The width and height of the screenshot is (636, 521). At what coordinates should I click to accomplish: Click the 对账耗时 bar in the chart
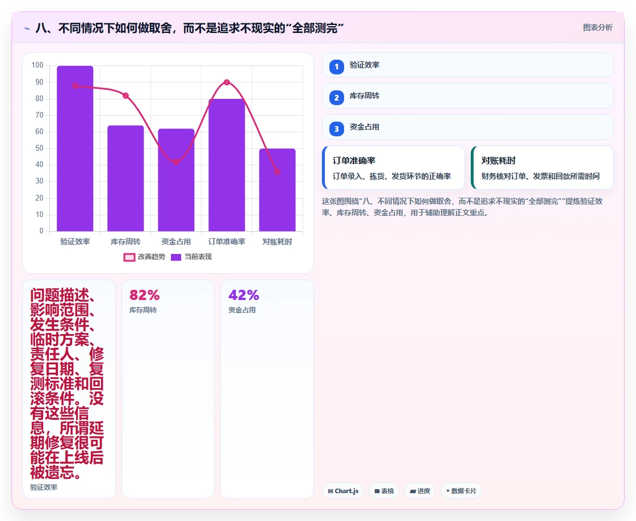click(x=278, y=190)
